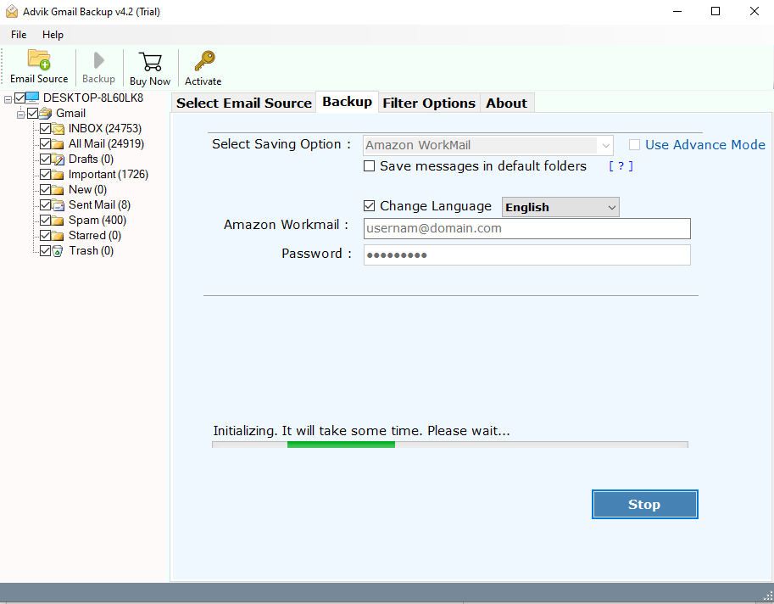Uncheck the INBOX (24753) checkbox
This screenshot has height=604, width=774.
pyautogui.click(x=46, y=129)
